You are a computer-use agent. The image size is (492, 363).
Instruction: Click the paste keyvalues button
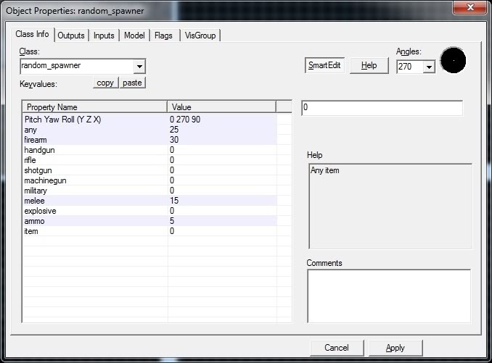[x=132, y=83]
